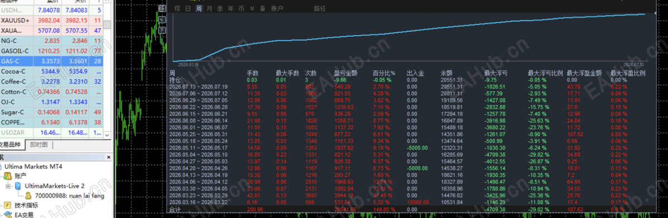This screenshot has width=668, height=218.
Task: Click the 手数 column header
Action: (x=252, y=74)
